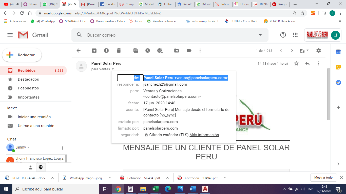346x194 pixels.
Task: Open Google apps grid
Action: [295, 35]
